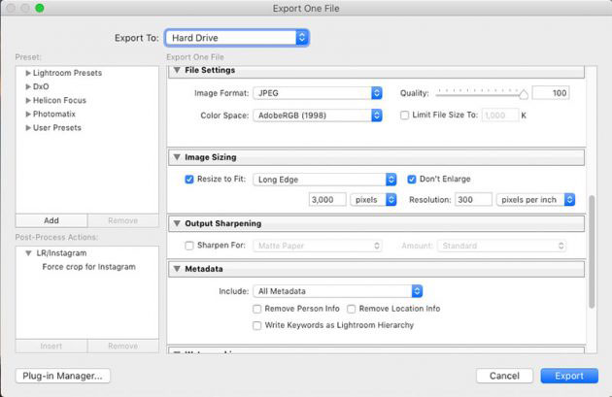Collapse the Output Sharpening section

(x=177, y=223)
